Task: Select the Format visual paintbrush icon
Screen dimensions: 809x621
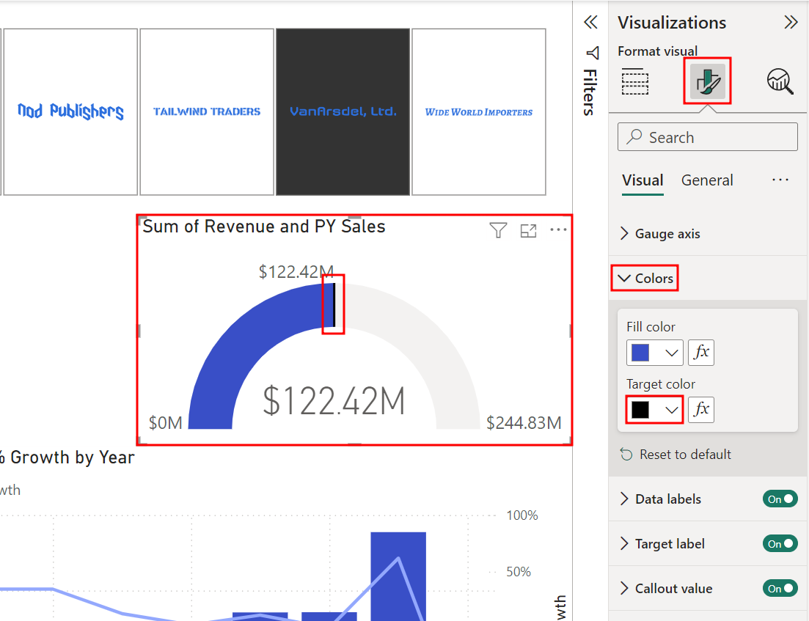Action: click(707, 81)
